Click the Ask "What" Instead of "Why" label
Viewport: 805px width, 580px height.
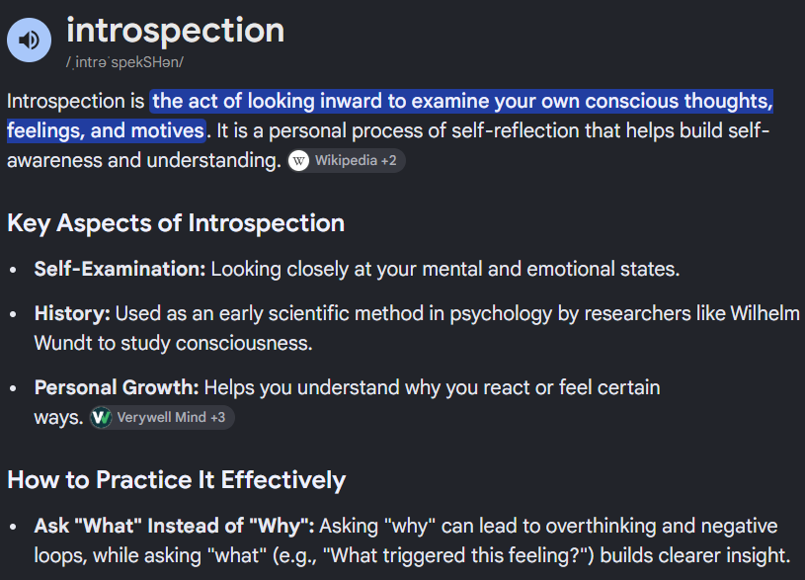(174, 526)
